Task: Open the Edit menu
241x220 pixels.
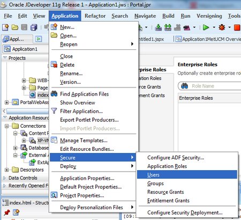Action: [22, 16]
